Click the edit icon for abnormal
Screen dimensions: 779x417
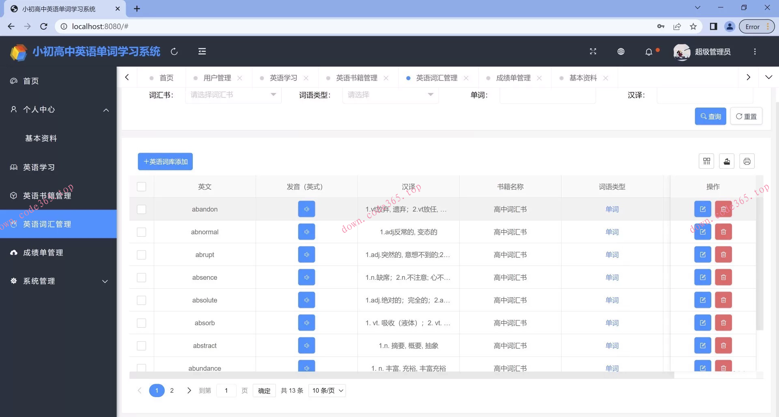coord(703,231)
